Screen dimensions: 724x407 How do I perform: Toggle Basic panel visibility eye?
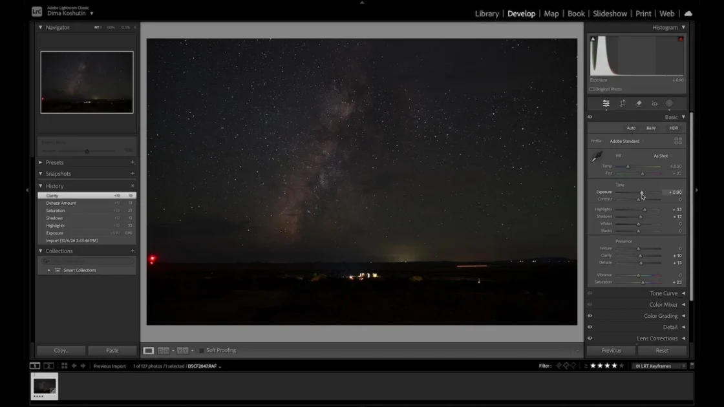(590, 117)
